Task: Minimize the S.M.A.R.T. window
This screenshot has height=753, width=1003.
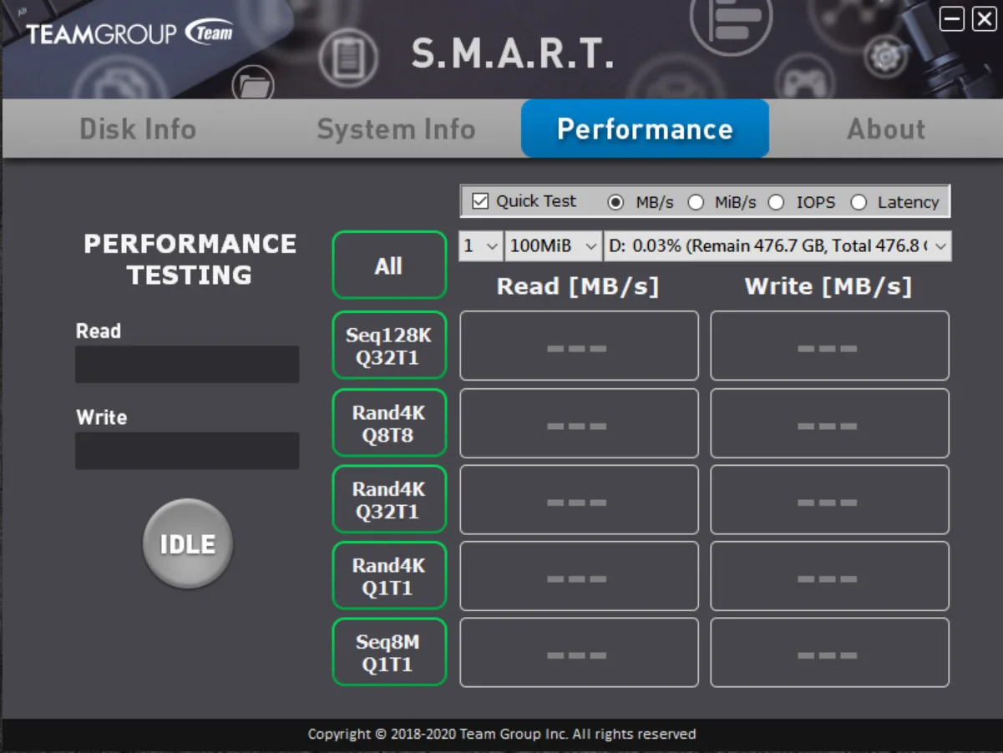Action: click(x=952, y=19)
